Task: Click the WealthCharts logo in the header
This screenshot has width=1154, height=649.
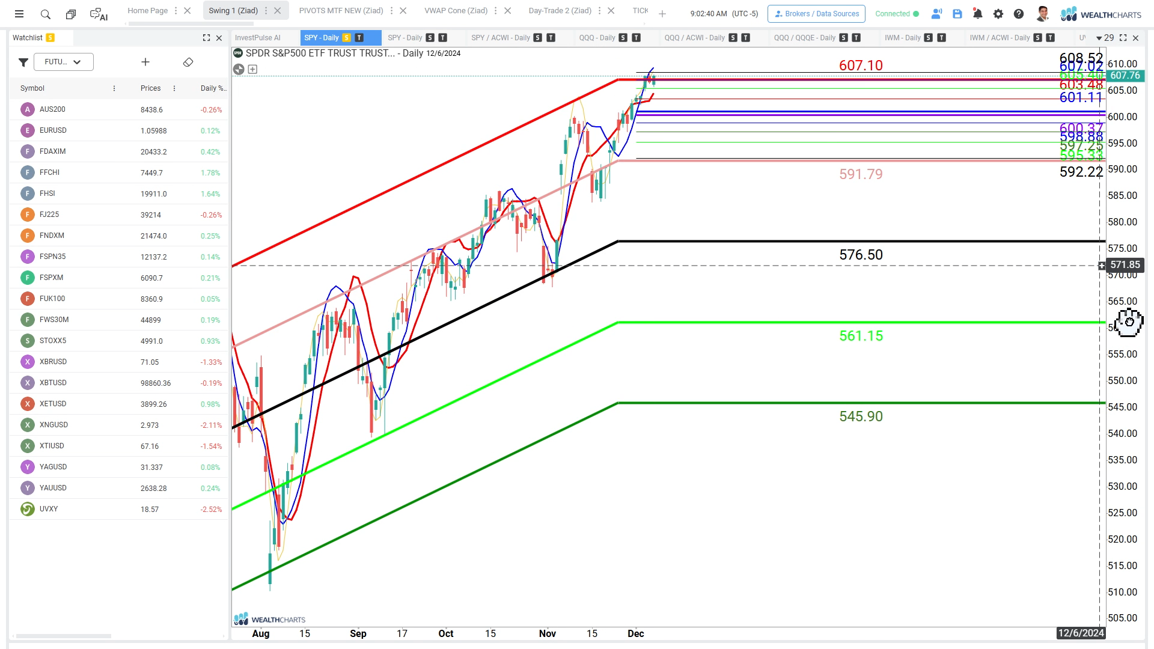Action: point(1101,14)
